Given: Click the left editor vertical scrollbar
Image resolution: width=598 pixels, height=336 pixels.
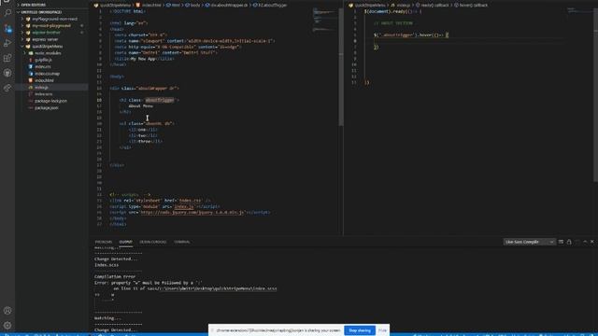Looking at the screenshot, I should [341, 66].
